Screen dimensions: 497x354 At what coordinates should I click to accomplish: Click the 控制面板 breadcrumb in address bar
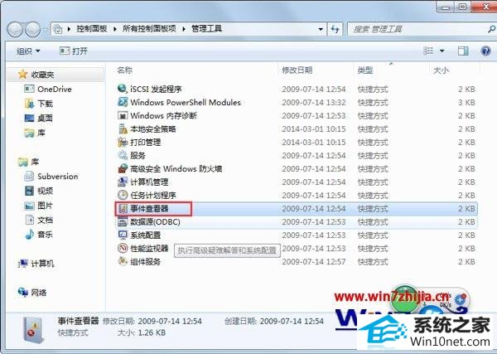[x=92, y=29]
